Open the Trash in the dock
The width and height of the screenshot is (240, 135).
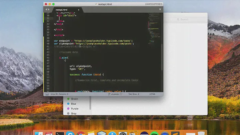click(x=201, y=133)
